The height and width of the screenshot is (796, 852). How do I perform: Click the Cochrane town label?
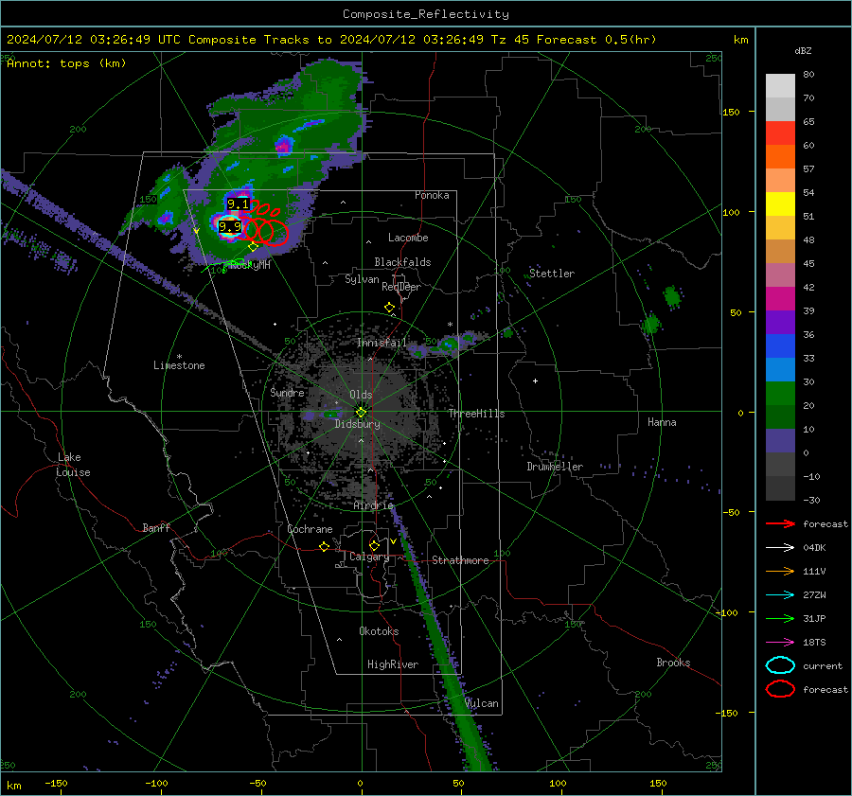310,529
